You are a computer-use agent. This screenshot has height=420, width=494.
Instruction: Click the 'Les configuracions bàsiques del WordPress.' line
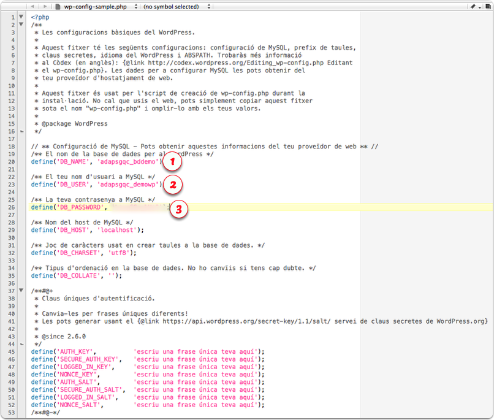pos(118,32)
